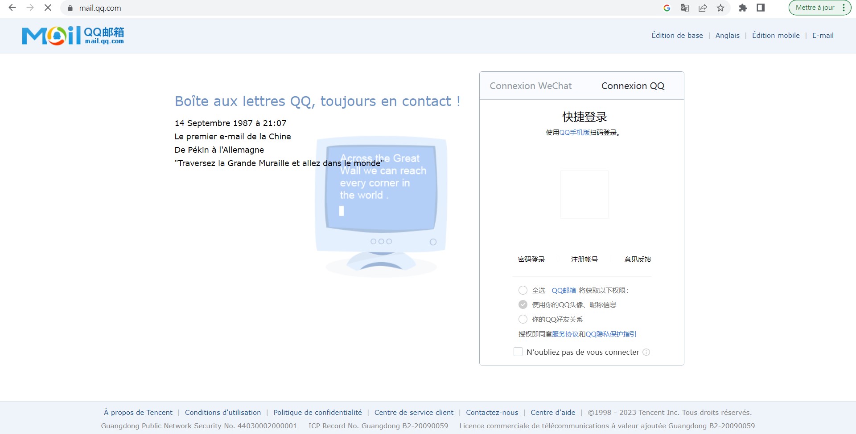
Task: Select the Connexion QQ tab
Action: (x=633, y=86)
